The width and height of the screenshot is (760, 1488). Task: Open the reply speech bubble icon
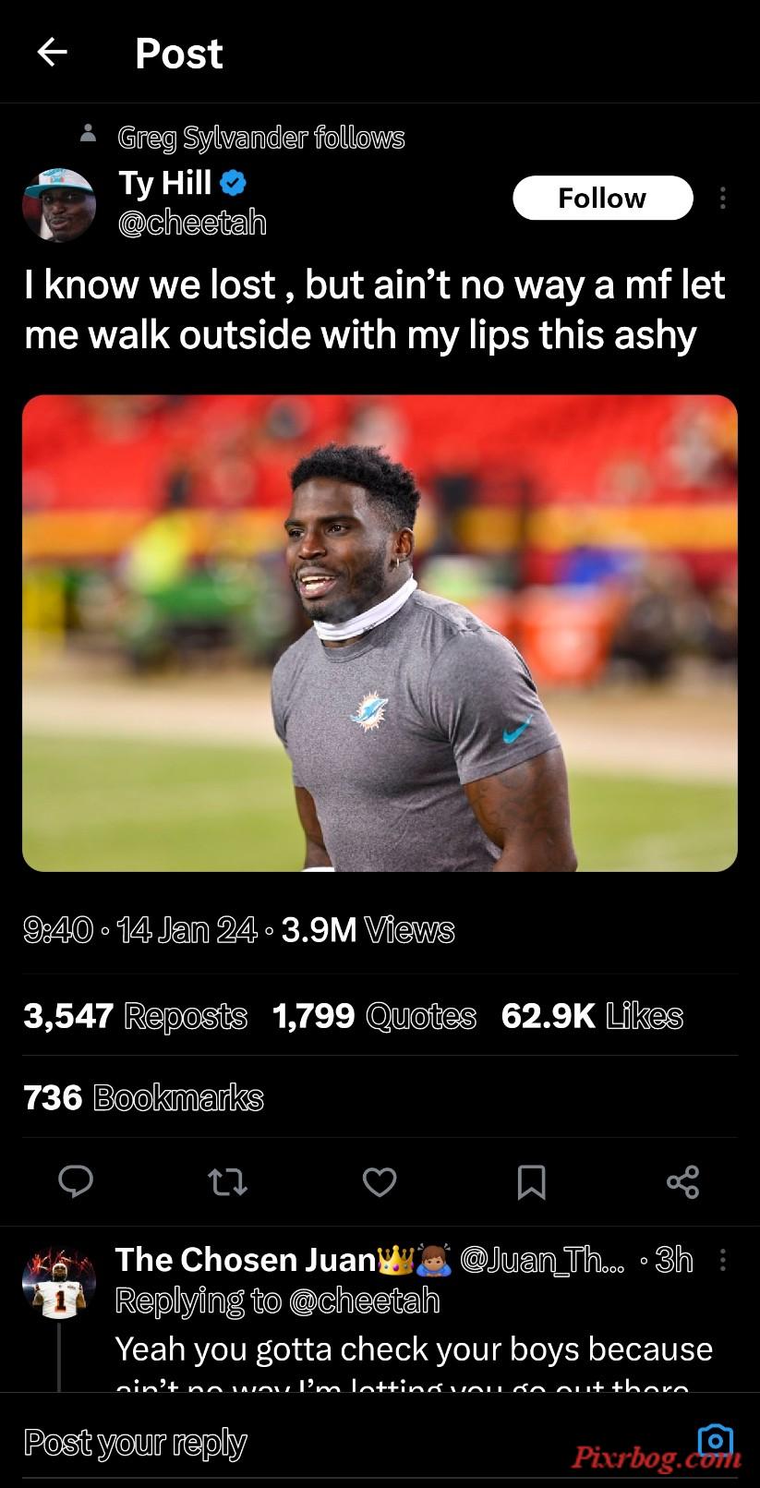coord(76,1181)
